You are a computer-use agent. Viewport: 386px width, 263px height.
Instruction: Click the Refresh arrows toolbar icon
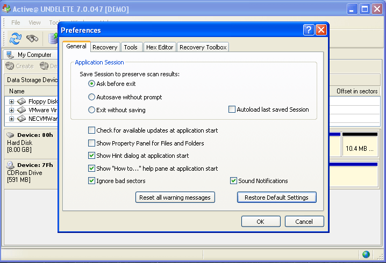(15, 38)
